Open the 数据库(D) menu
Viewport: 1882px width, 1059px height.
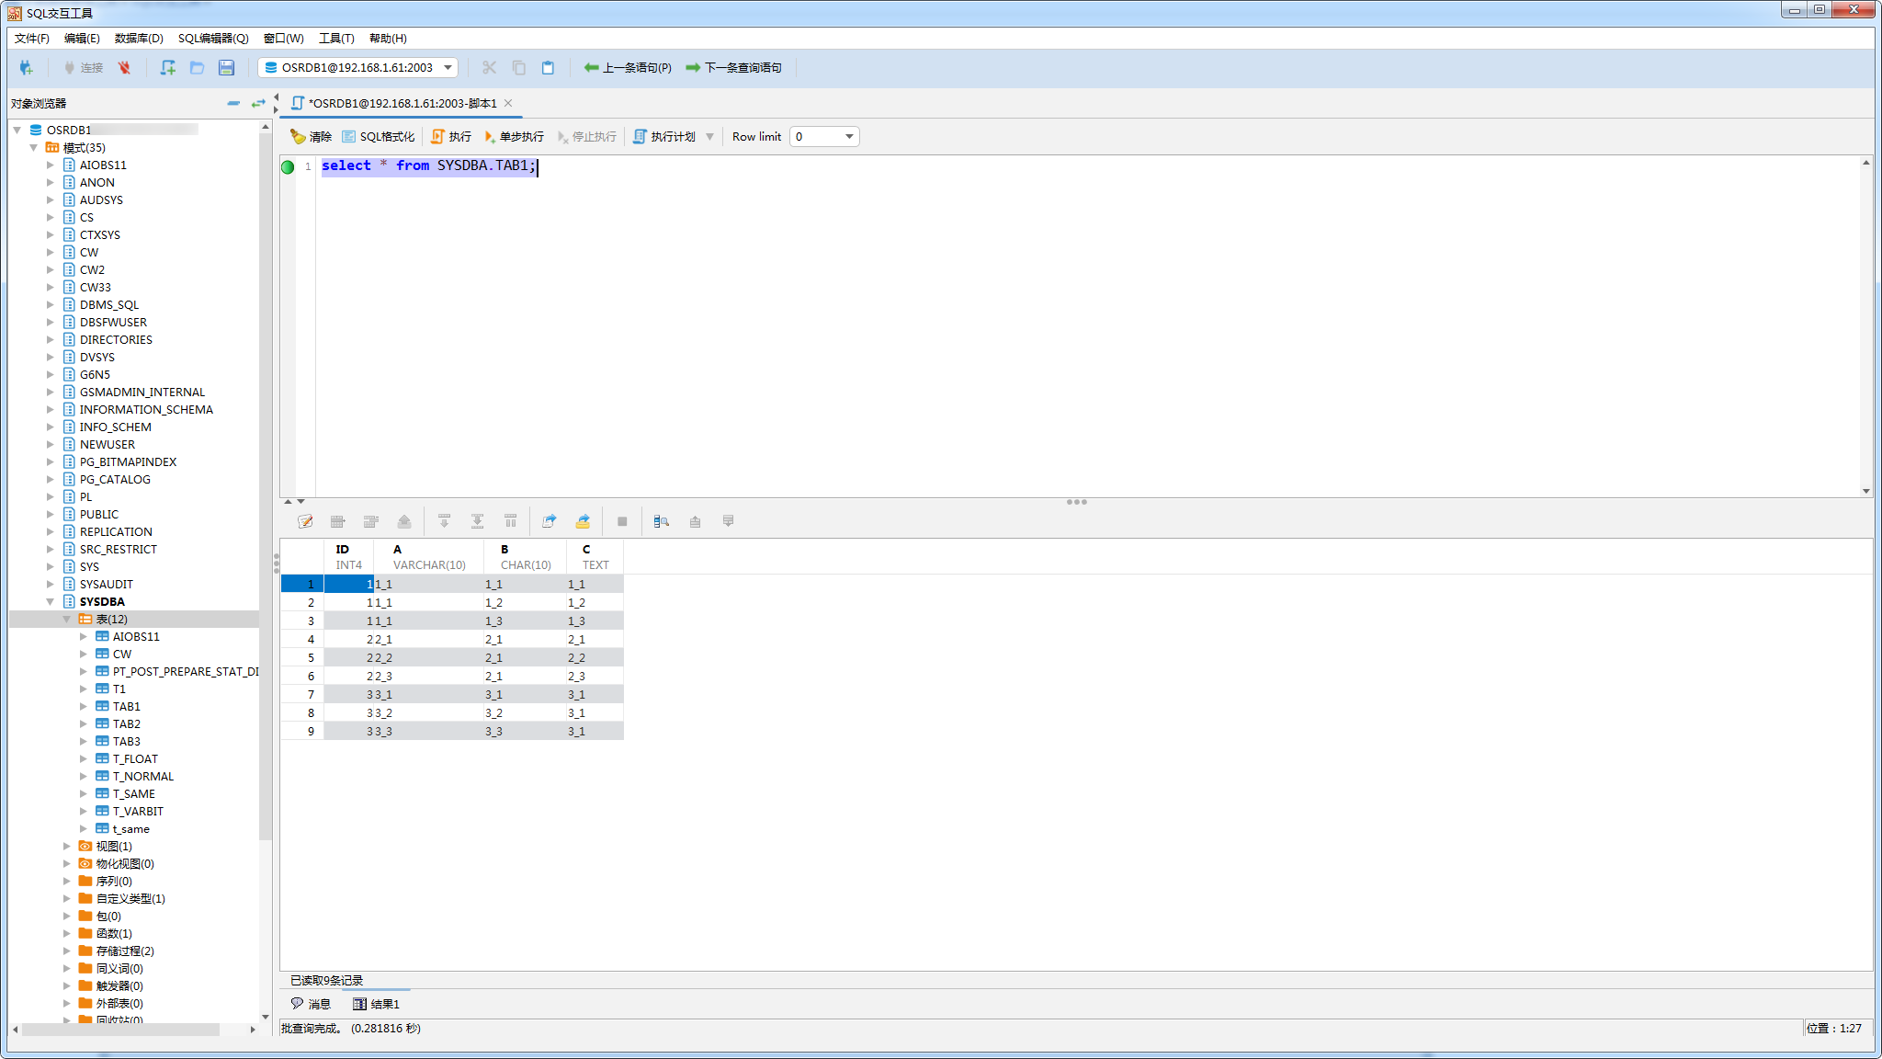click(x=139, y=38)
